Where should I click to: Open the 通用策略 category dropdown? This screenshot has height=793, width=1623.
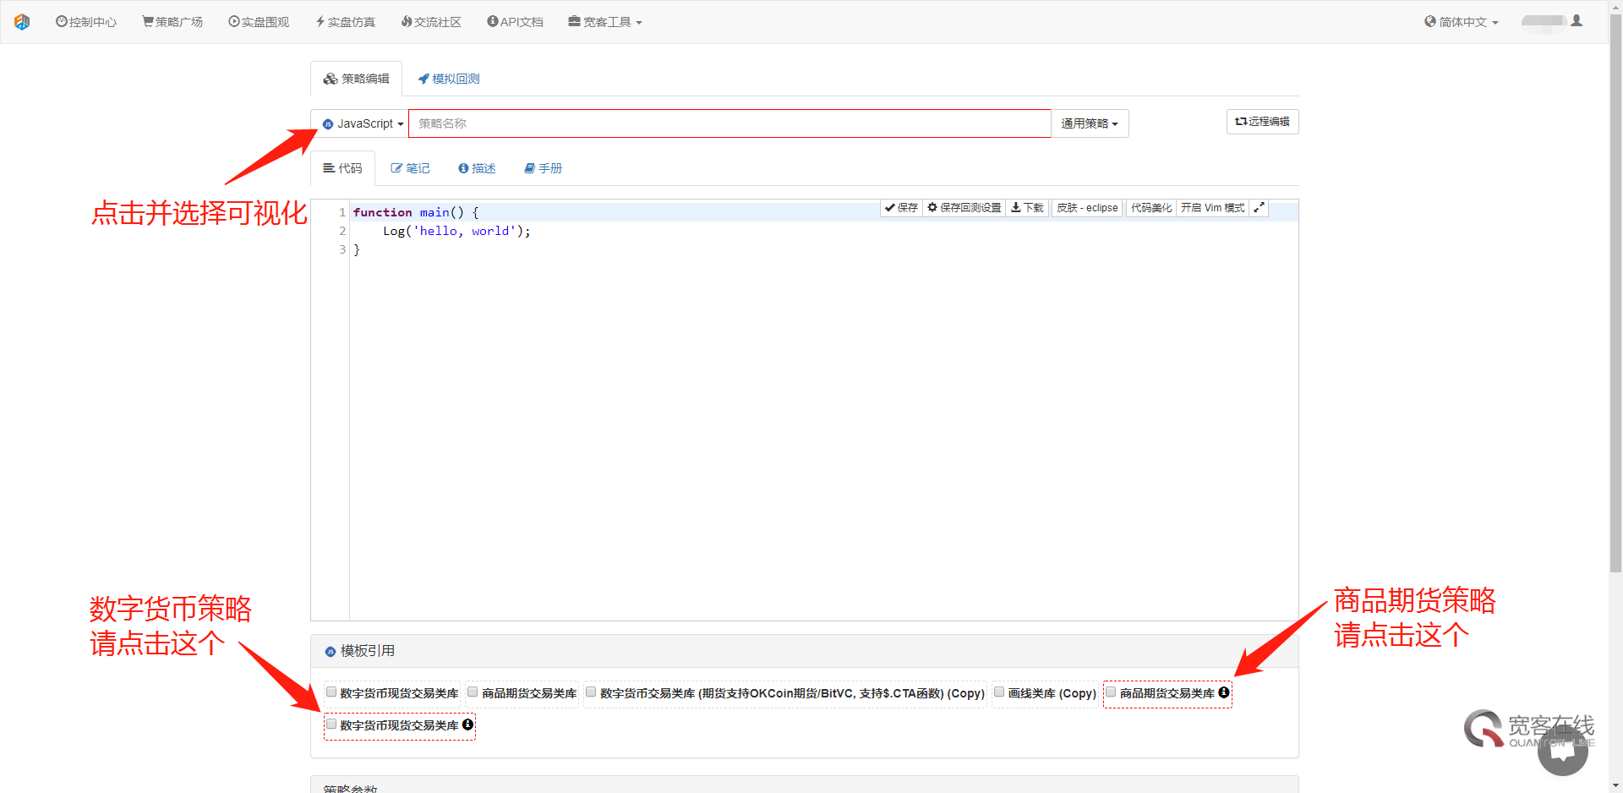pyautogui.click(x=1090, y=123)
